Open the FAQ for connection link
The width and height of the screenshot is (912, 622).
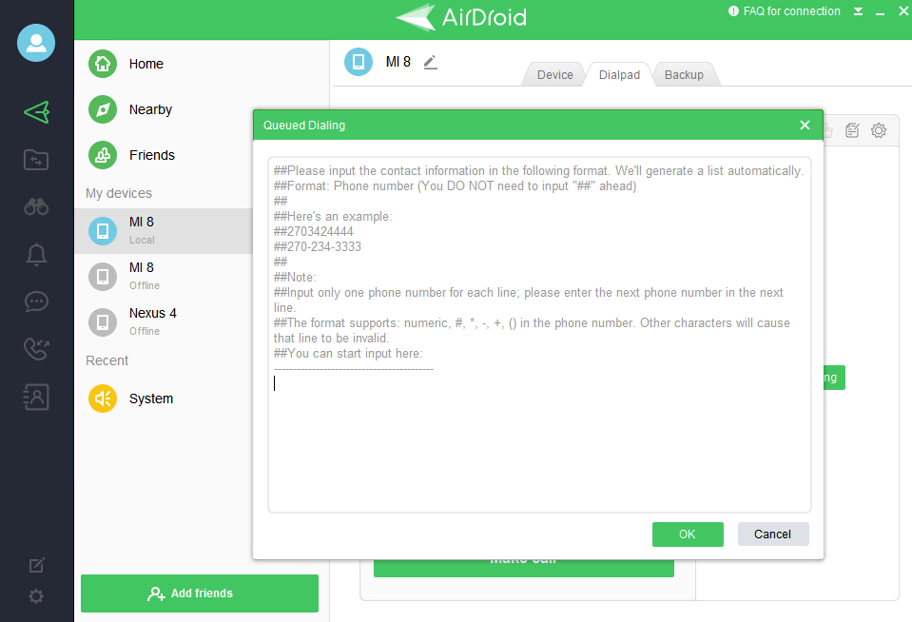(785, 11)
